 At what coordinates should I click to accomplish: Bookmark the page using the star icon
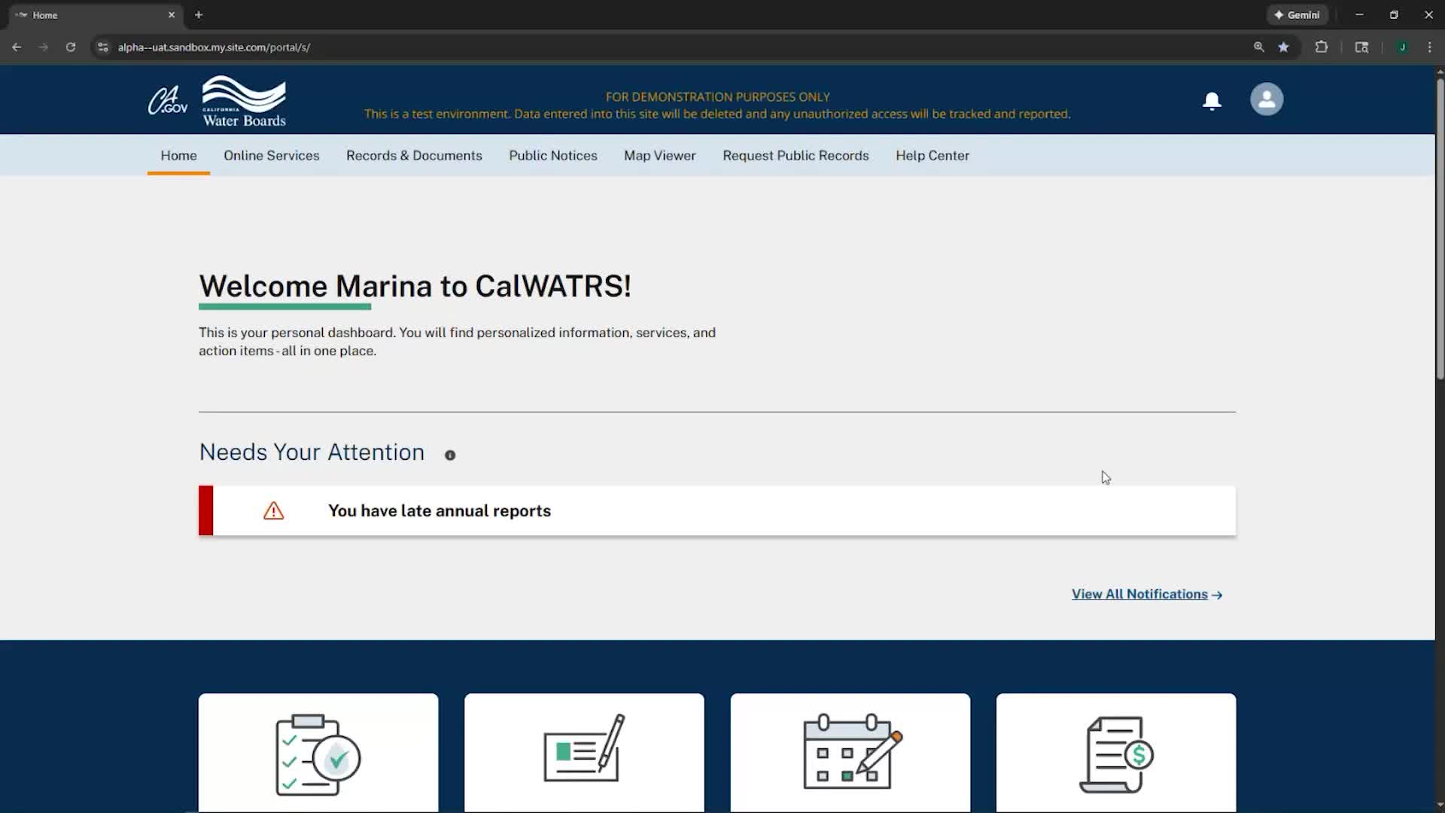1283,47
